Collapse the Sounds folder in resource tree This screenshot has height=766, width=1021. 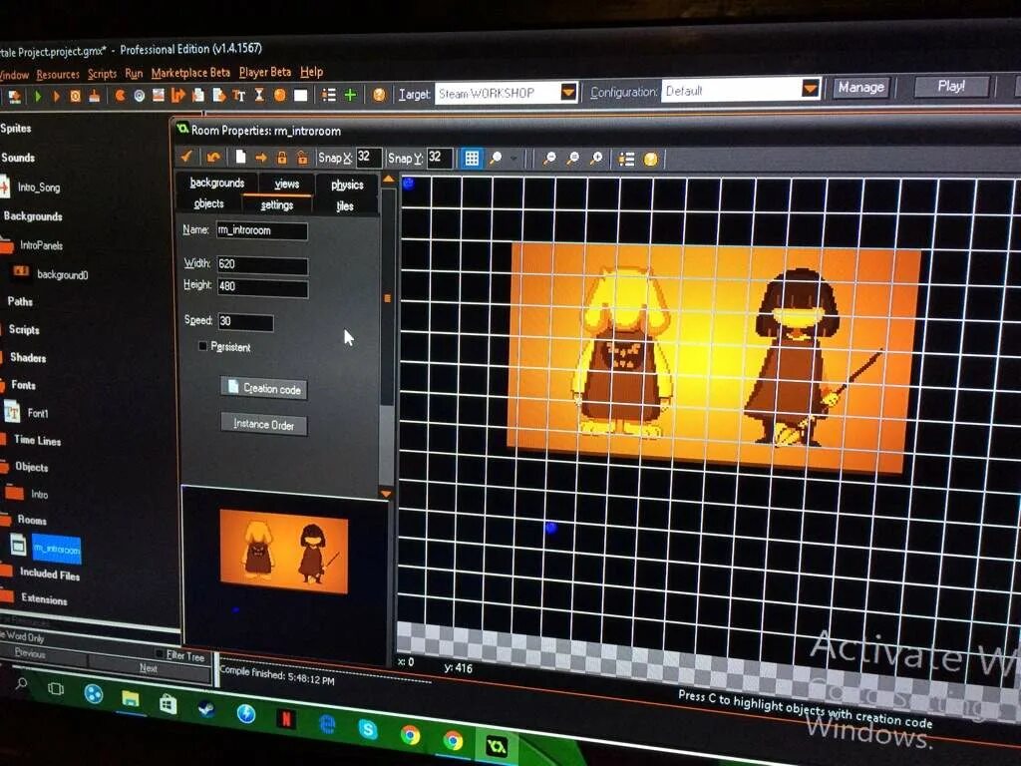coord(18,158)
